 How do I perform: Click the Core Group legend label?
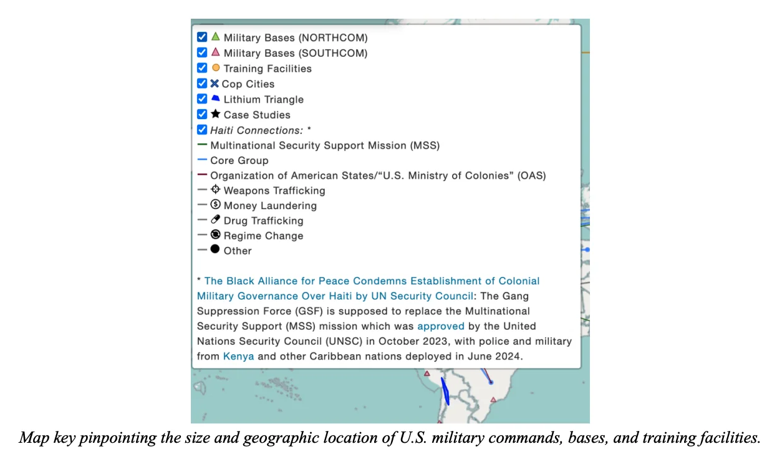[x=239, y=160]
